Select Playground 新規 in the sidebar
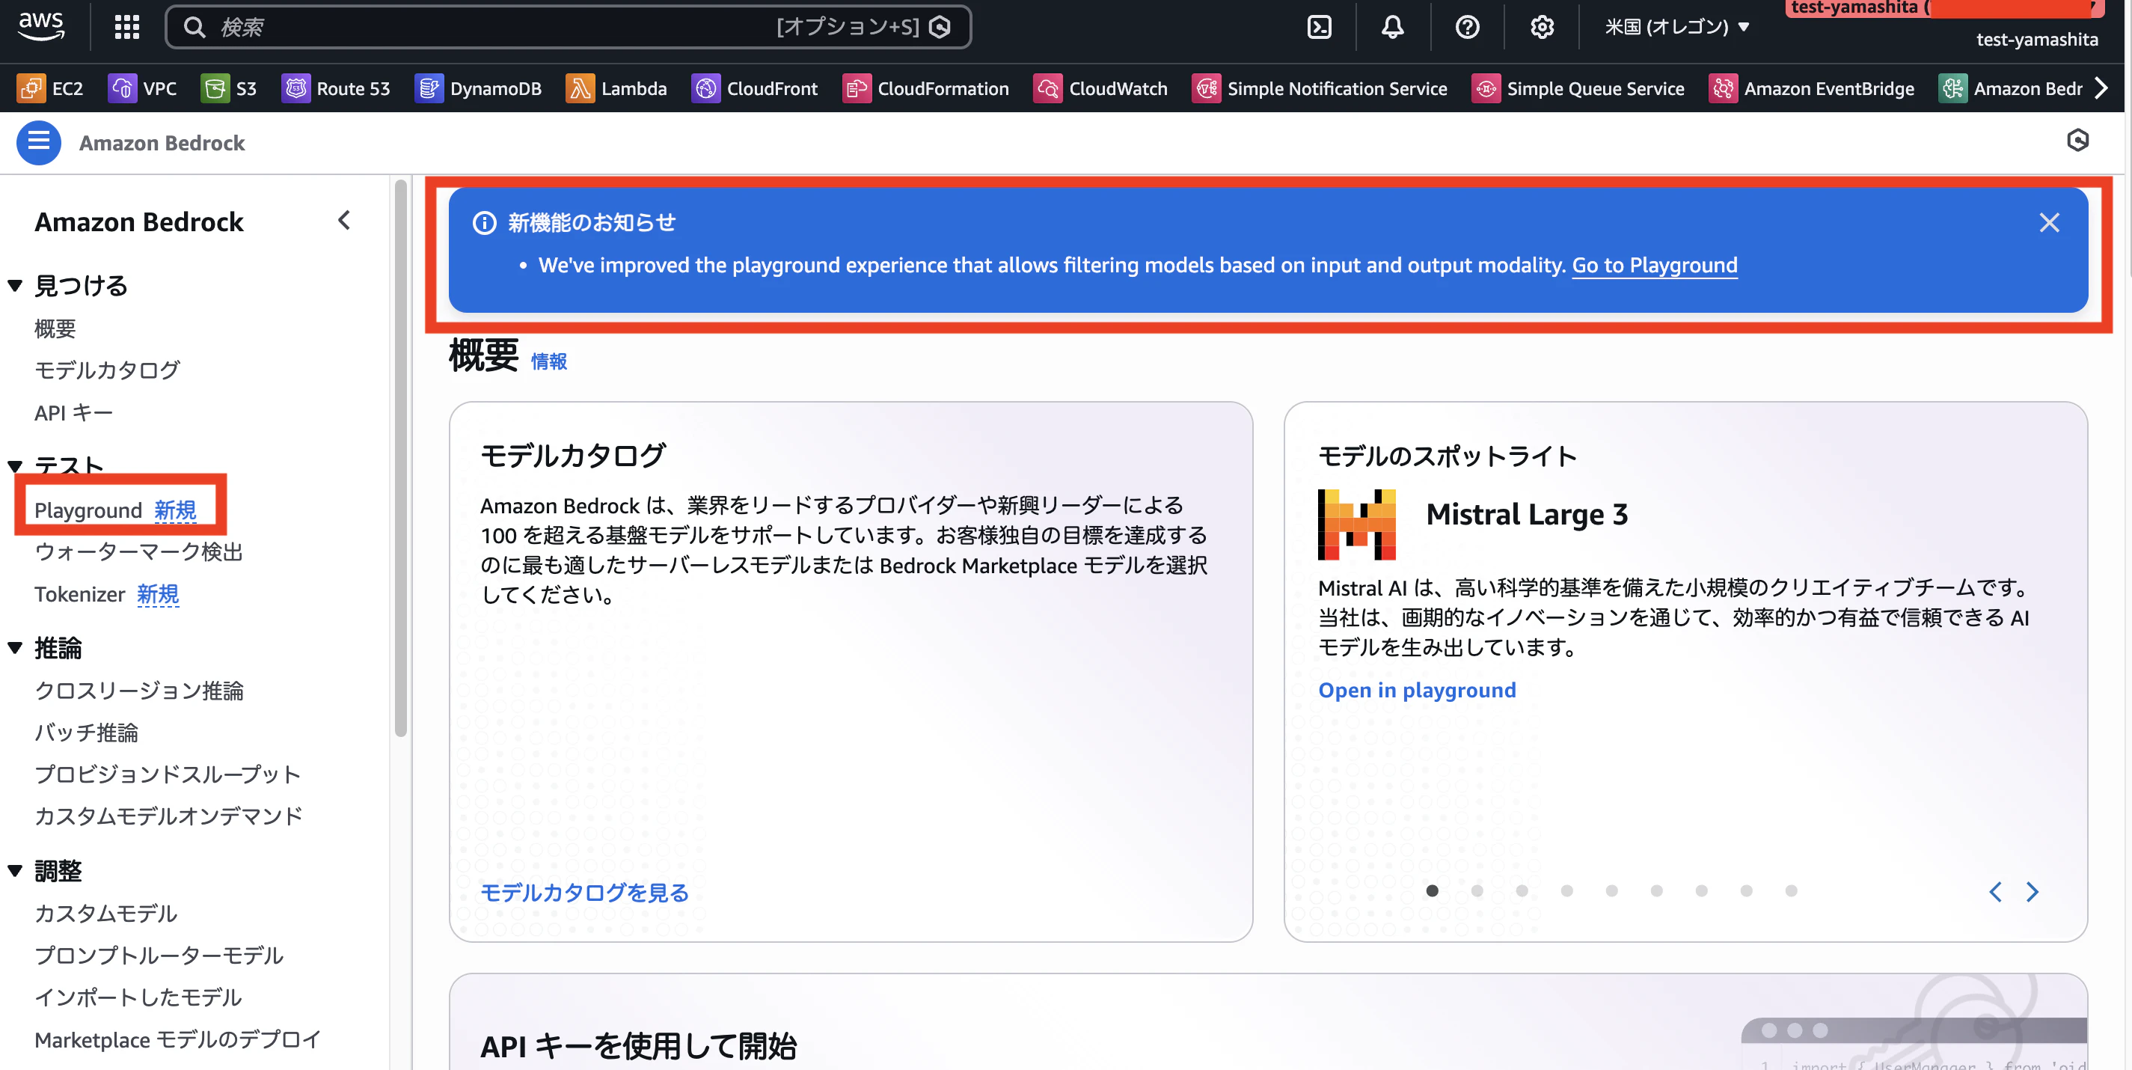 (x=87, y=510)
